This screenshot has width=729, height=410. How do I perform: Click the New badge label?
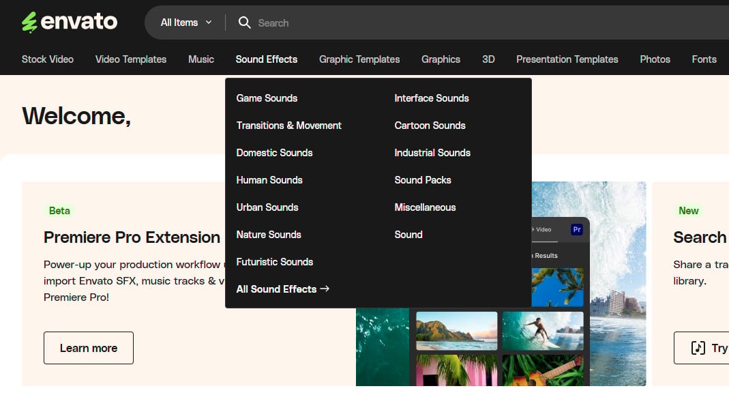[x=689, y=211]
